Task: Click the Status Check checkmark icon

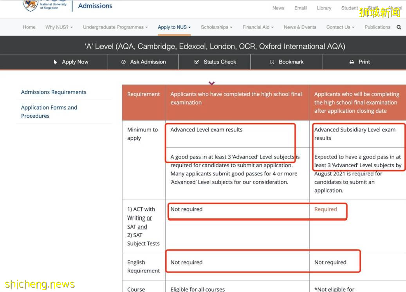Action: click(x=197, y=62)
